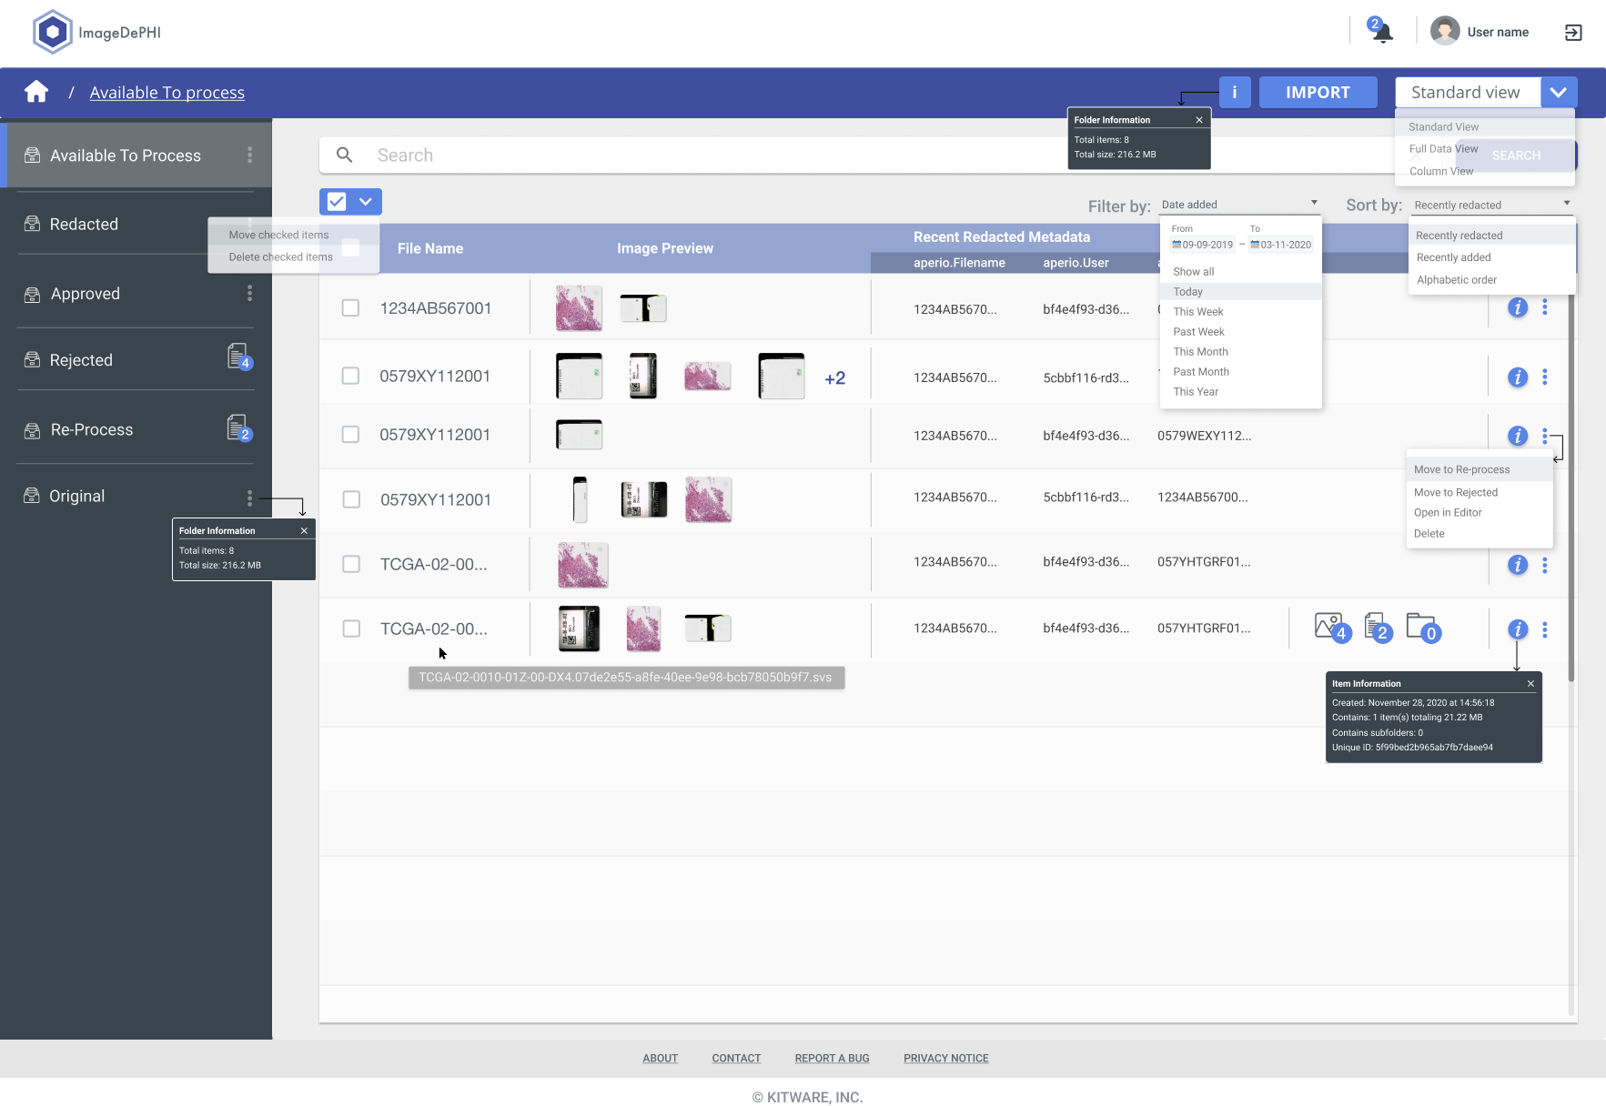This screenshot has width=1606, height=1106.
Task: Select Column View option
Action: (1441, 171)
